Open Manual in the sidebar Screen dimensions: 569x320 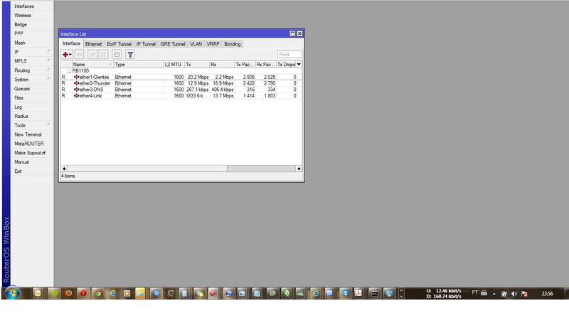[32, 162]
